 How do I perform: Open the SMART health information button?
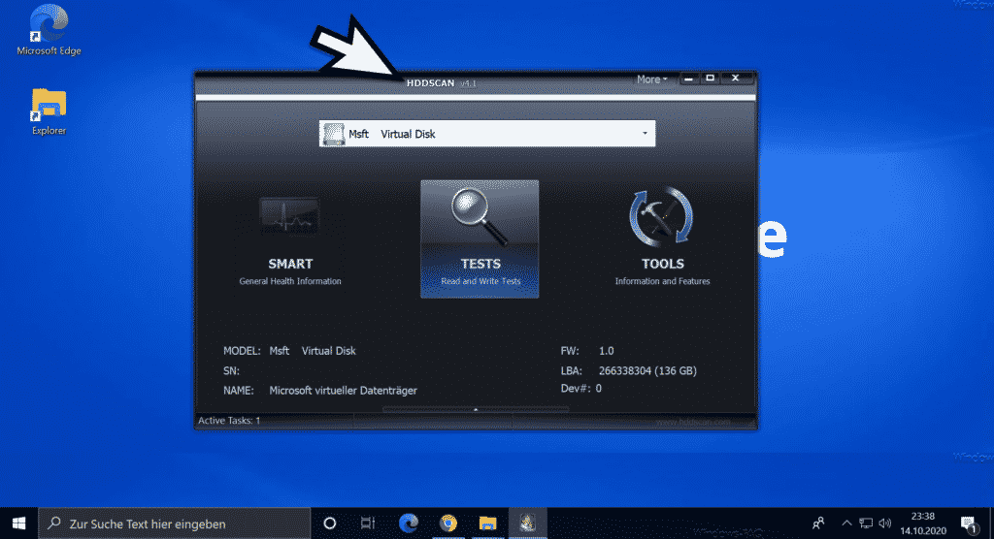(x=290, y=239)
